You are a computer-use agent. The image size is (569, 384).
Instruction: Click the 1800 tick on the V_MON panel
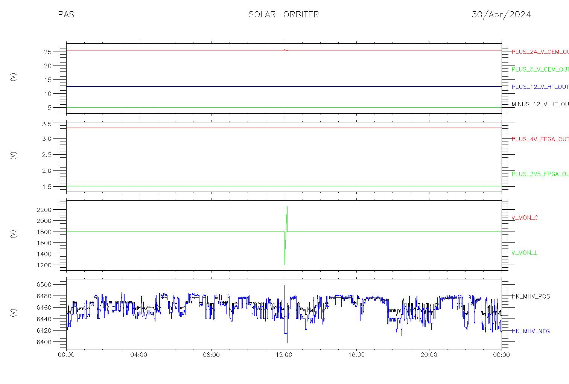click(44, 232)
